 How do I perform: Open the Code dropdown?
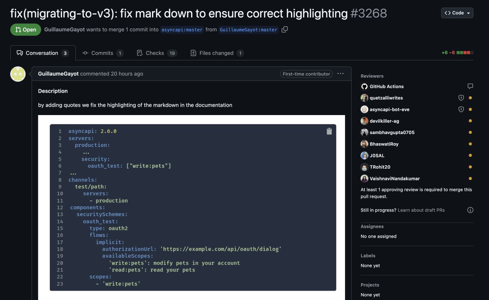point(457,13)
